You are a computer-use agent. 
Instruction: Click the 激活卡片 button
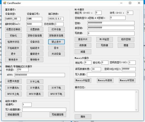click(83, 39)
